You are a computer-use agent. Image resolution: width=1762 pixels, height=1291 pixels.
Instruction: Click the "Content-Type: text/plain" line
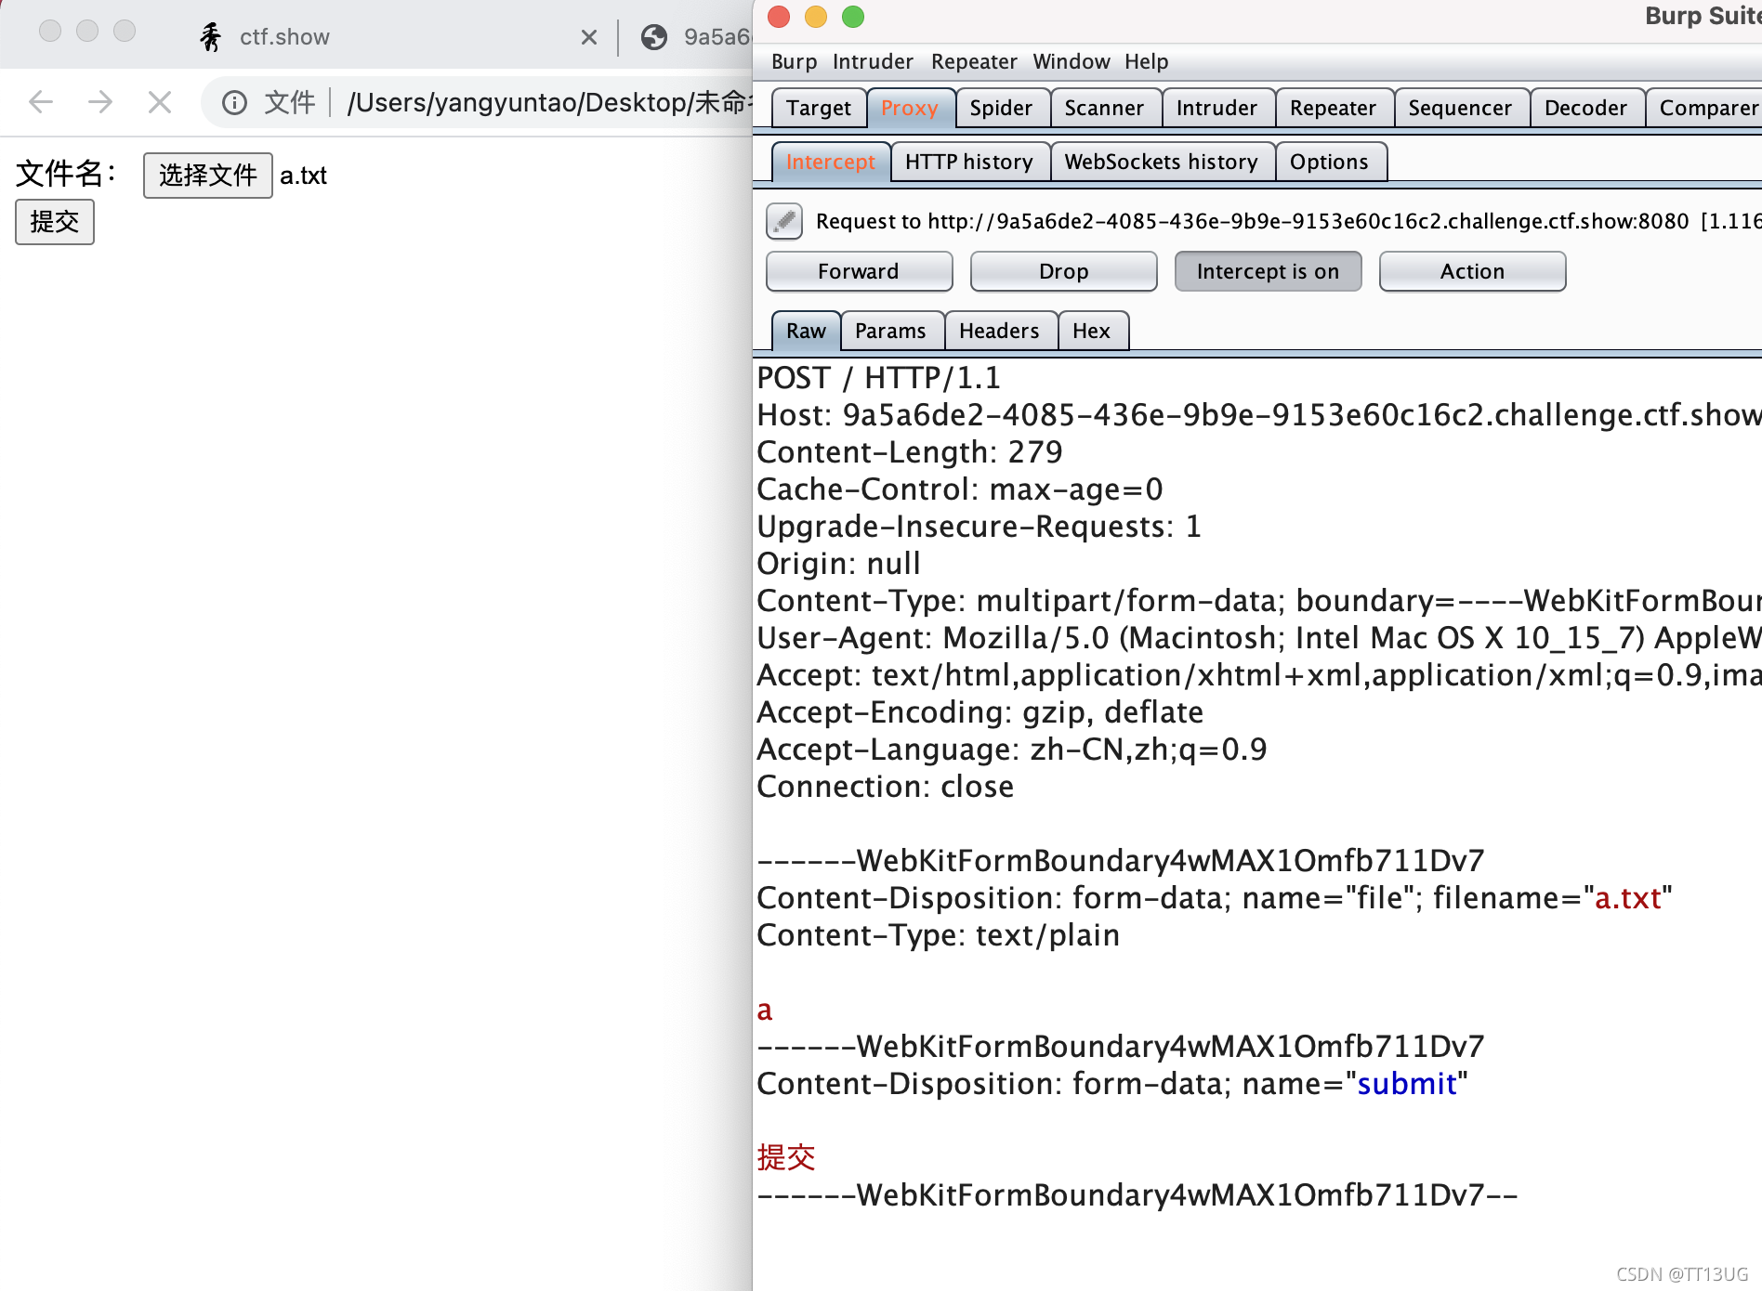coord(938,935)
